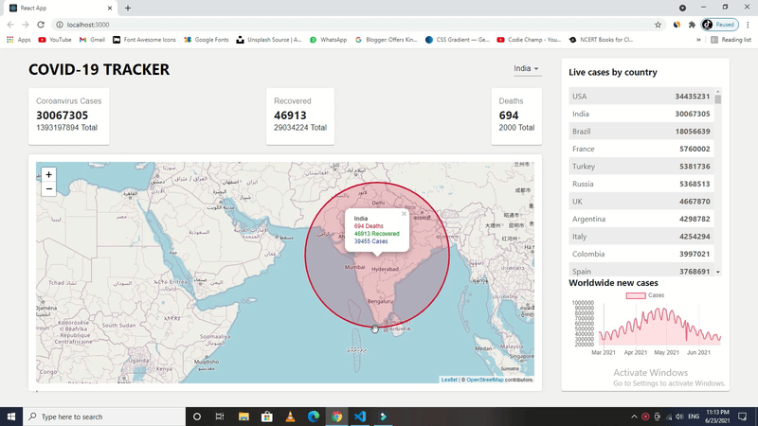The width and height of the screenshot is (758, 426).
Task: Open a new browser tab
Action: click(x=128, y=8)
